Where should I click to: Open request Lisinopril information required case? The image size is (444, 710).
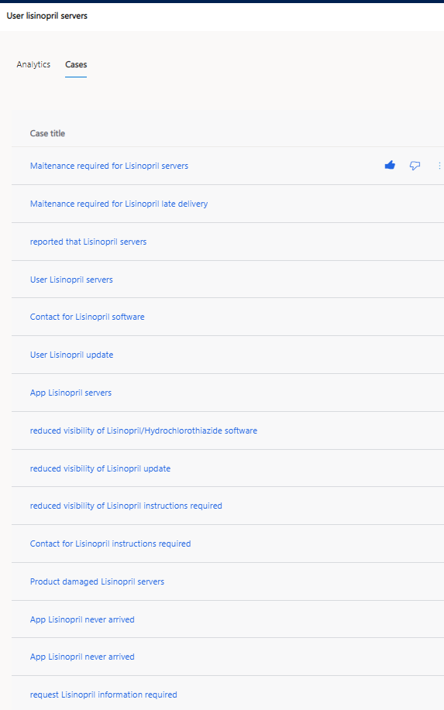103,695
